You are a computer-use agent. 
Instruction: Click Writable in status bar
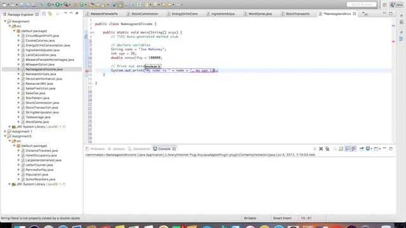point(250,218)
